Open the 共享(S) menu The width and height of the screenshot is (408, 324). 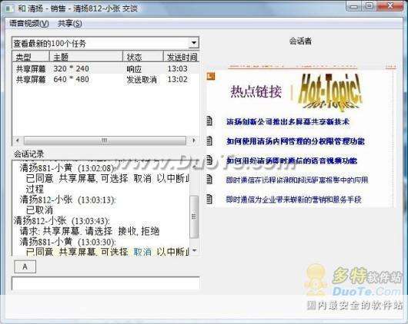[70, 24]
